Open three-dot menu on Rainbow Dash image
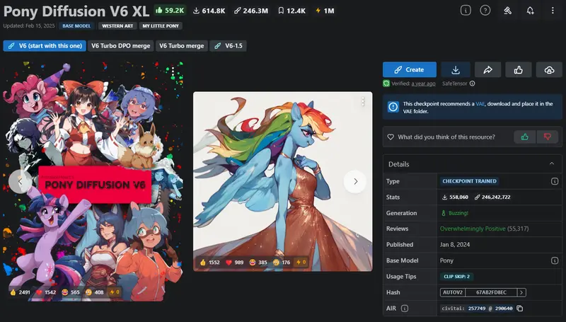Screen dimensions: 566x322 [x=363, y=102]
